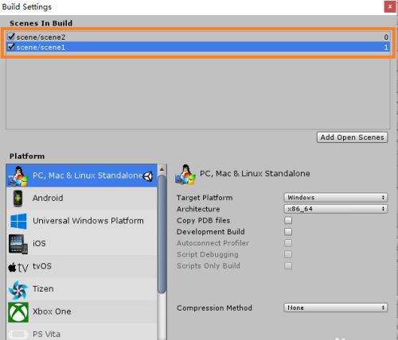Toggle the Scripts Only Build checkbox
The height and width of the screenshot is (340, 398).
point(288,265)
